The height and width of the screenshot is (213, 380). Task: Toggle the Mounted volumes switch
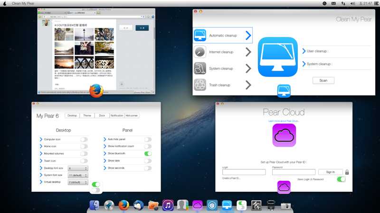pyautogui.click(x=84, y=153)
